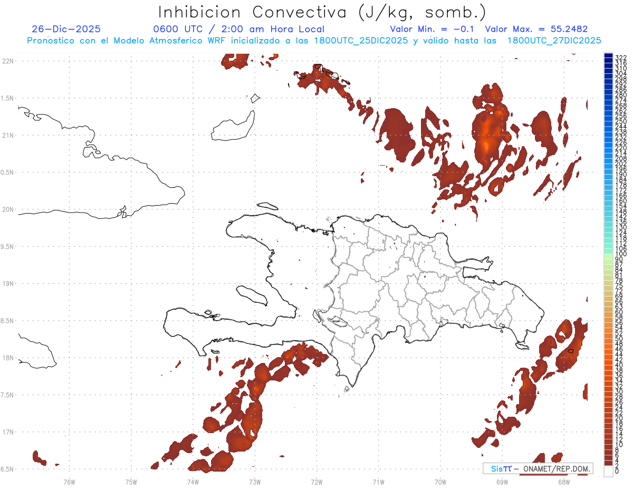Screen dimensions: 633x489
Task: Click the "0.5N" latitude label
Action: pos(7,172)
